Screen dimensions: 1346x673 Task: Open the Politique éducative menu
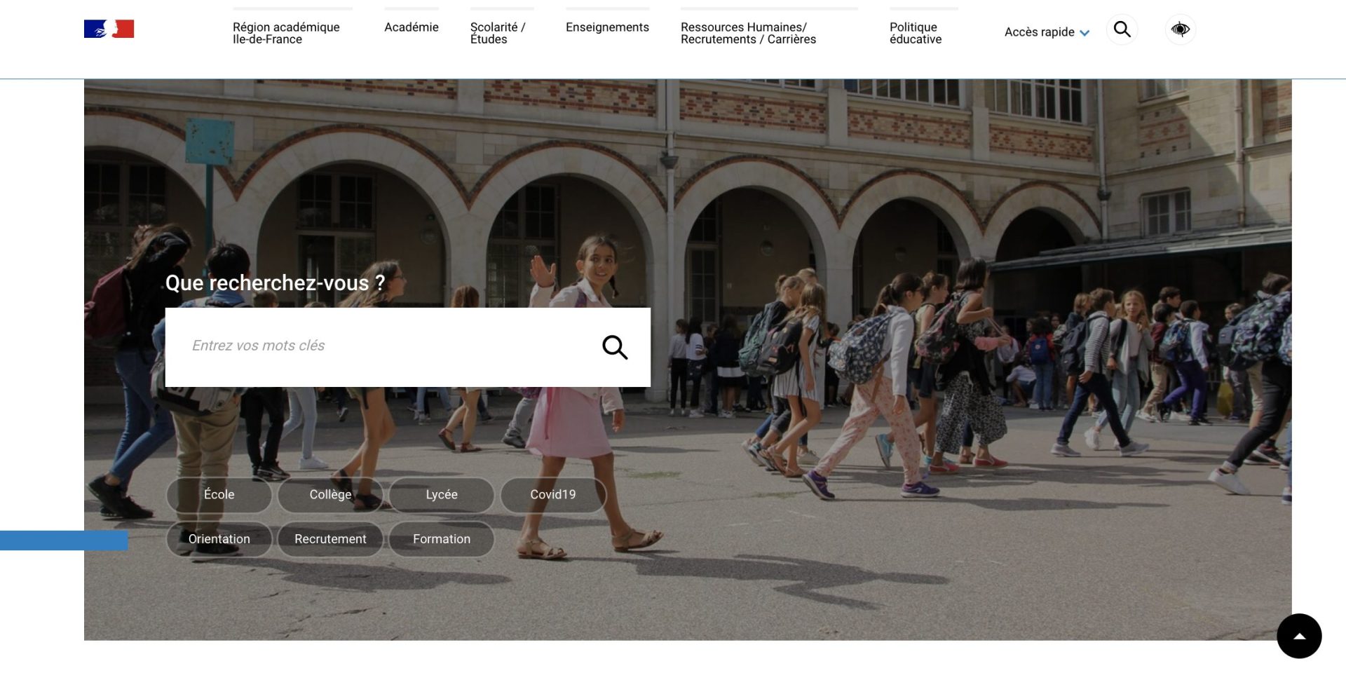click(916, 33)
